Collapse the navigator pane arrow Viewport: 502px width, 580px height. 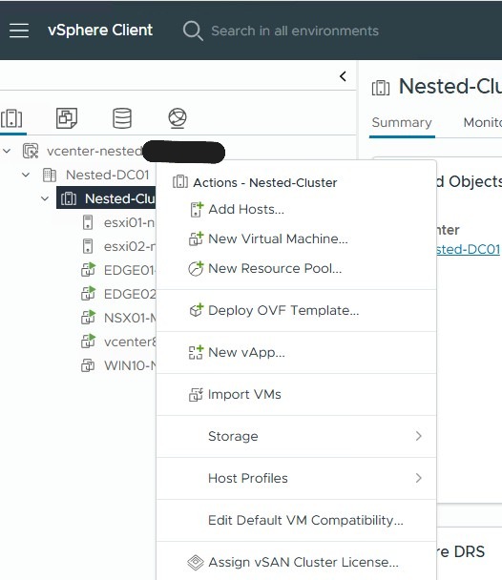click(x=343, y=76)
